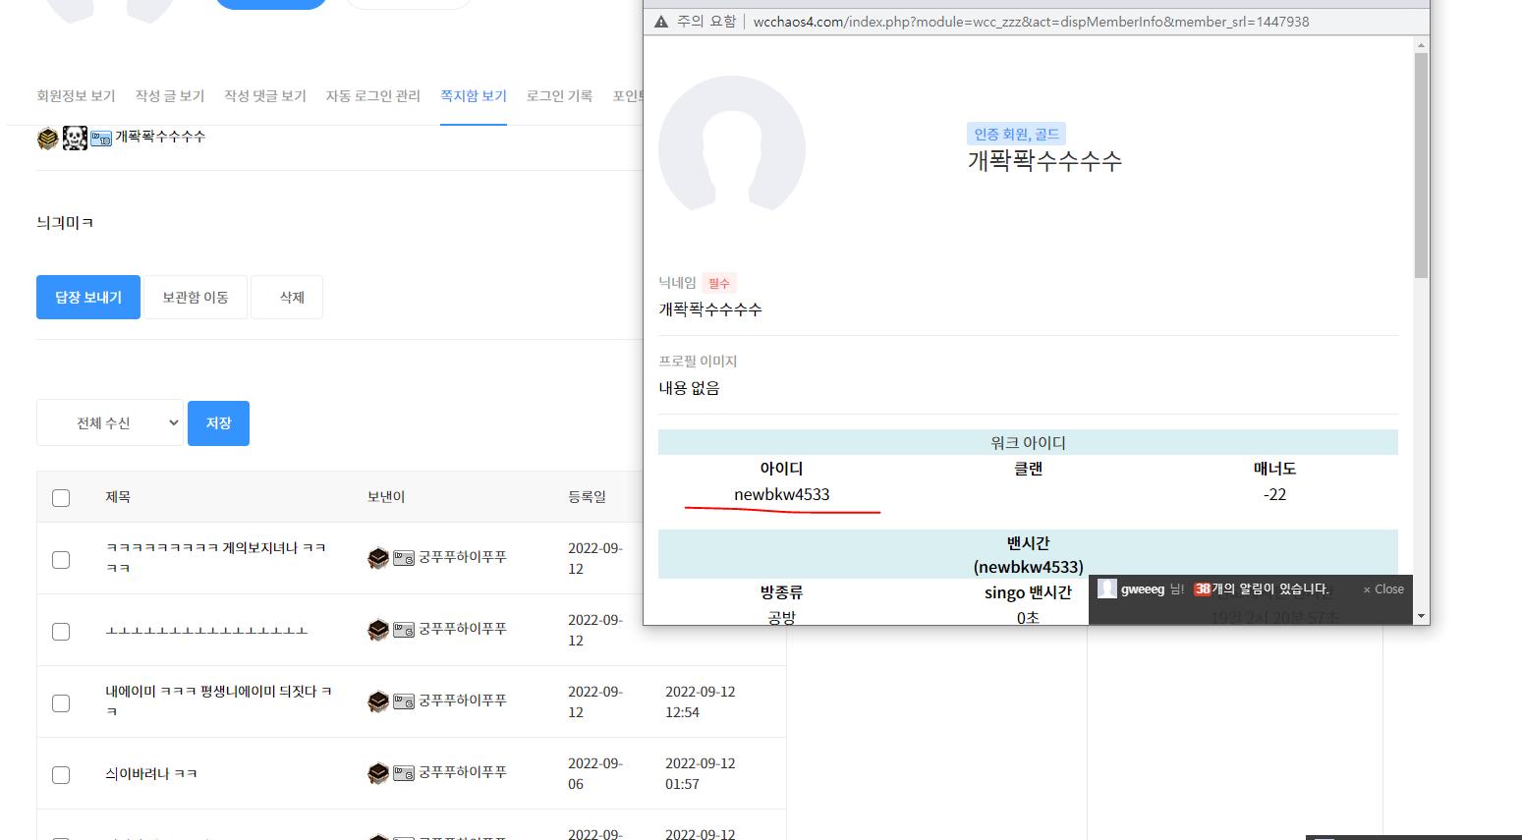Close the gweeeg notification bar
Screen dimensions: 1522x840
pyautogui.click(x=1383, y=589)
